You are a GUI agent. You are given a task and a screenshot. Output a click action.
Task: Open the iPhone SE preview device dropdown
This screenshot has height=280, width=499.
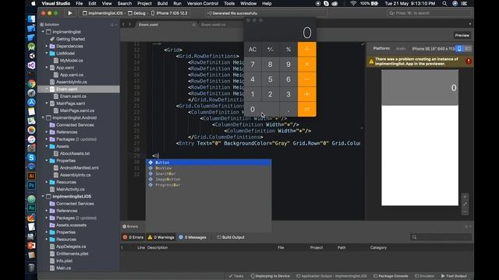pyautogui.click(x=434, y=48)
